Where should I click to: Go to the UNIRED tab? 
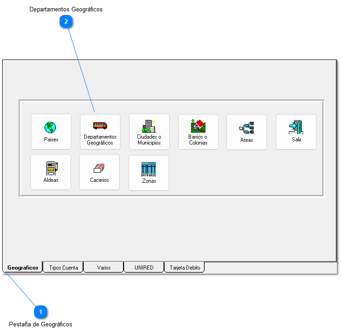(144, 268)
